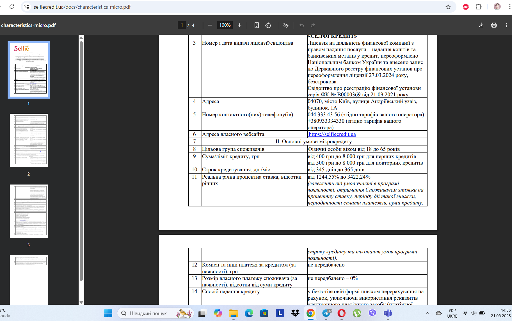
Task: Open the clock showing 14:55
Action: pos(500,313)
